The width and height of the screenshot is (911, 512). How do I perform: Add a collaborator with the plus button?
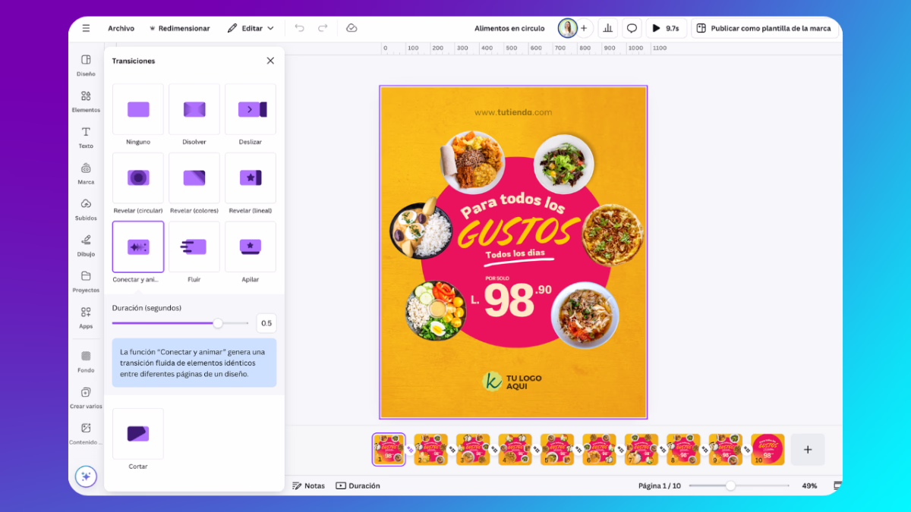[584, 28]
